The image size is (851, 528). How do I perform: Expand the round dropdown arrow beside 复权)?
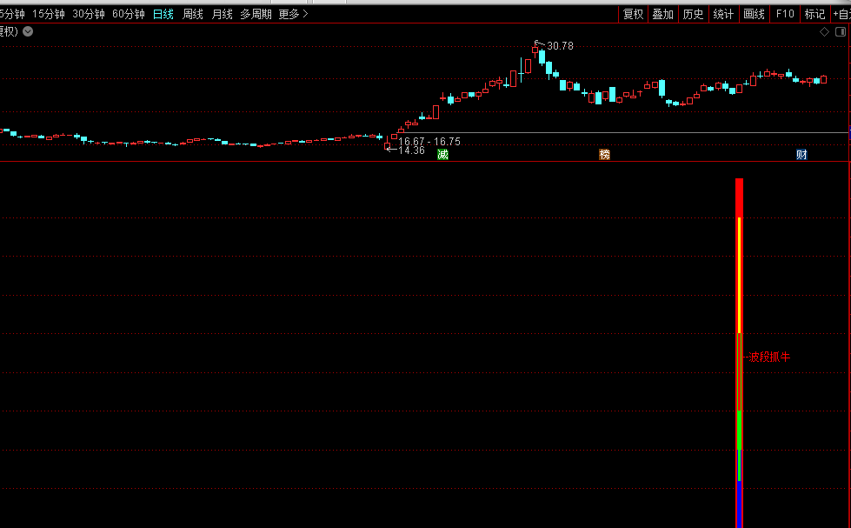point(28,31)
